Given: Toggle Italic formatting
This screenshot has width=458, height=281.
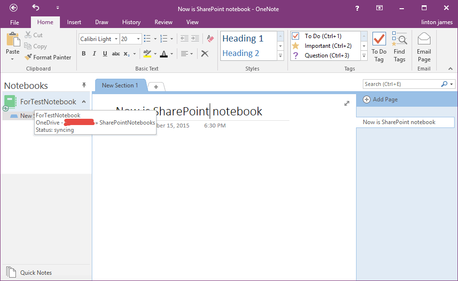Looking at the screenshot, I should coord(94,54).
